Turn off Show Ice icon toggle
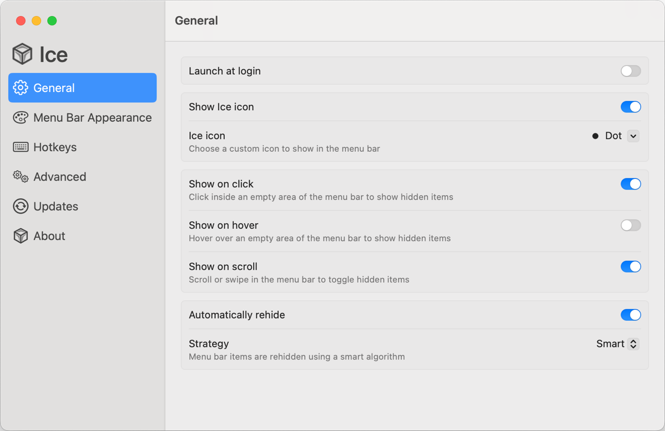 point(631,107)
